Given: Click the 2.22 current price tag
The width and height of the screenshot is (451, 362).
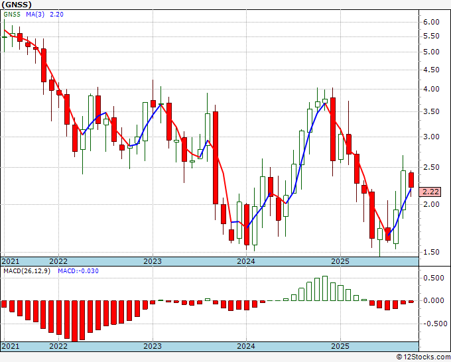Looking at the screenshot, I should pyautogui.click(x=430, y=192).
